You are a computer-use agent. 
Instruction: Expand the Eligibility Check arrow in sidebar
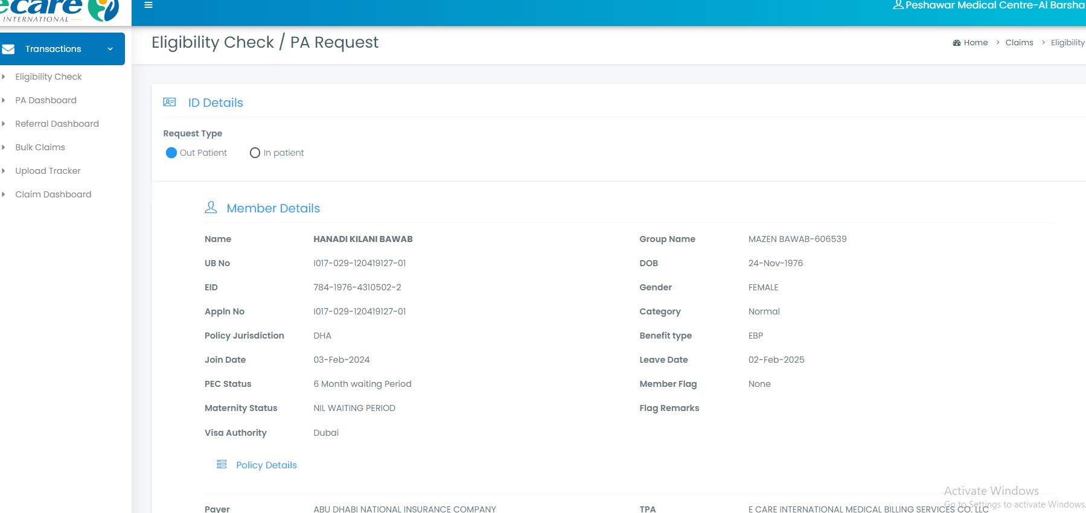(4, 77)
